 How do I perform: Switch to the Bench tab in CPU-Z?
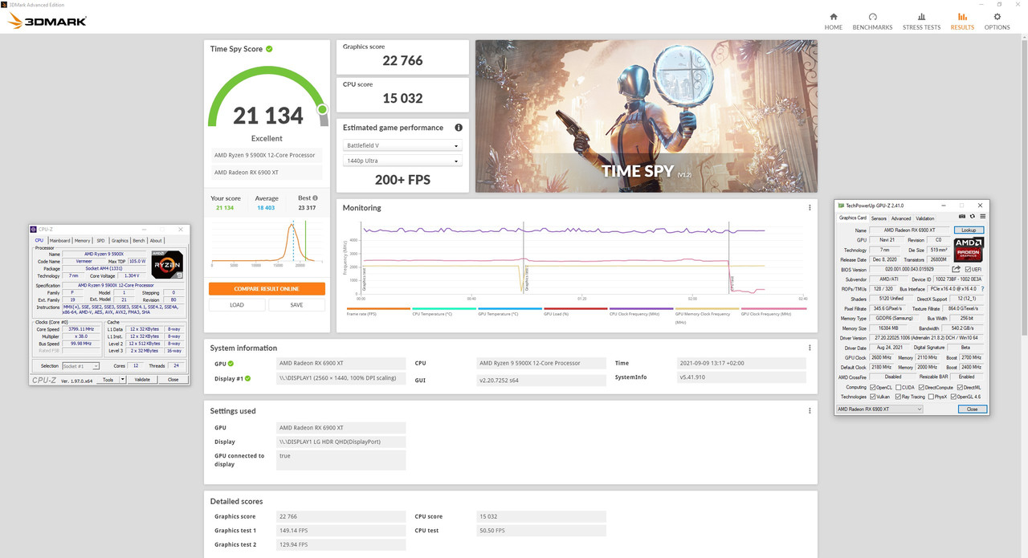139,240
